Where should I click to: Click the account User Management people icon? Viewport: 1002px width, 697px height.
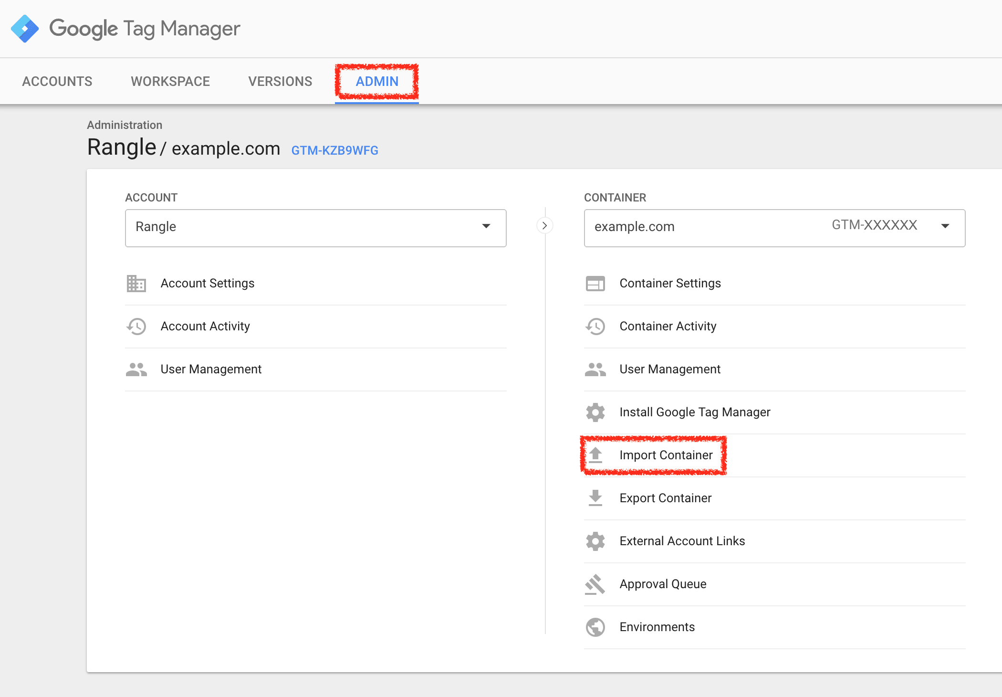point(136,370)
